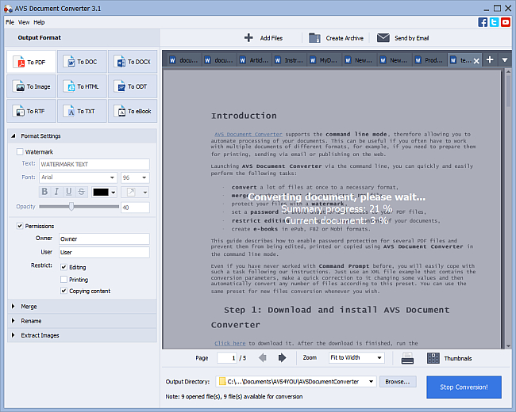Click the User password field
The height and width of the screenshot is (412, 516).
click(x=104, y=252)
